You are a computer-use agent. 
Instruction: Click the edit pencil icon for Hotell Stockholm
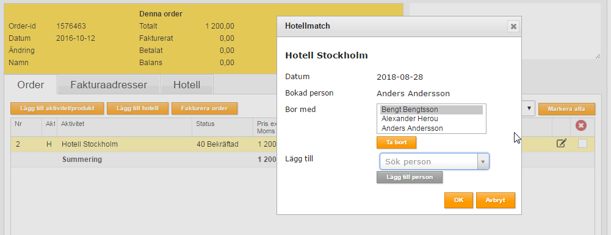click(x=561, y=143)
